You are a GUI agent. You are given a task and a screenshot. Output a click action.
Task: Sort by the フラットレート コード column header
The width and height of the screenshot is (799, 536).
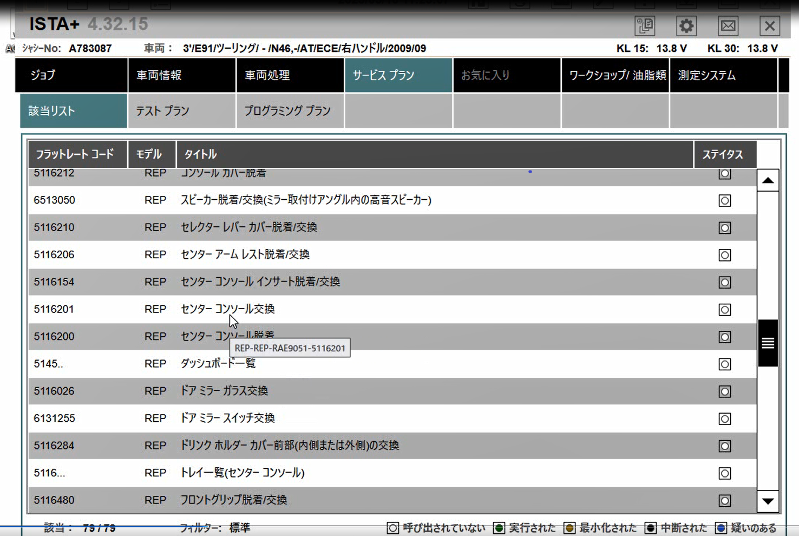[78, 154]
